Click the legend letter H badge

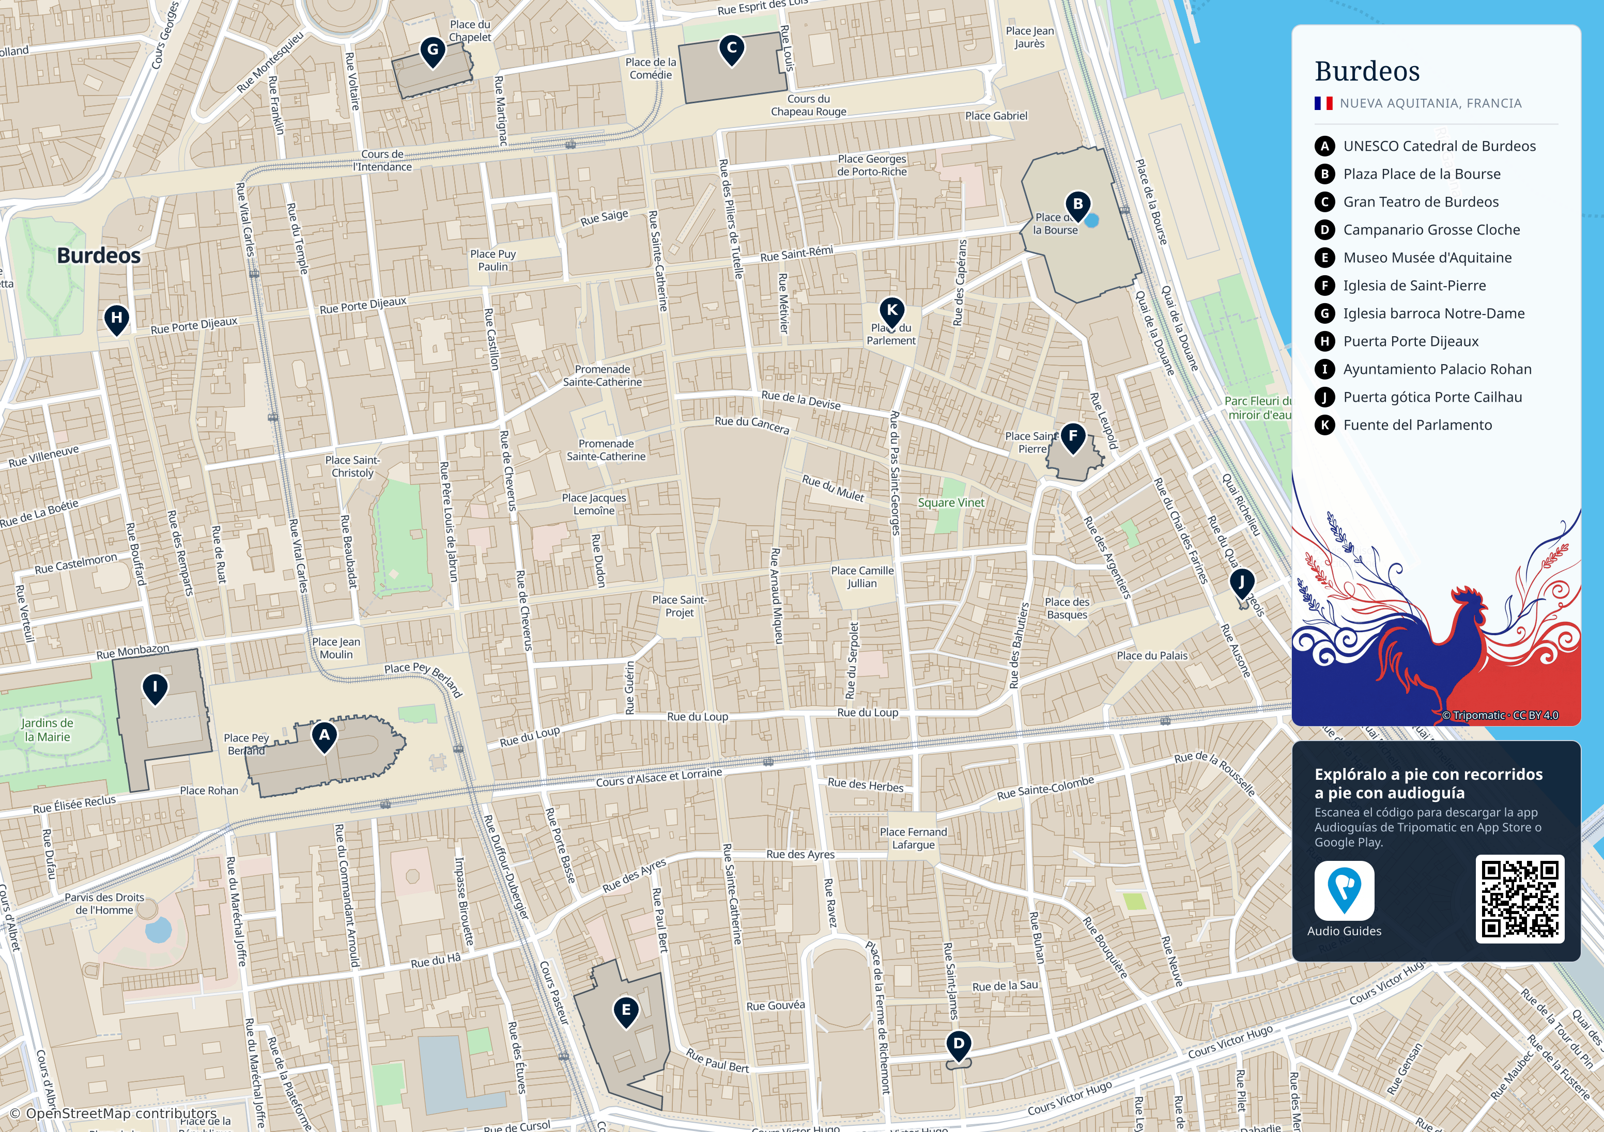coord(1324,341)
